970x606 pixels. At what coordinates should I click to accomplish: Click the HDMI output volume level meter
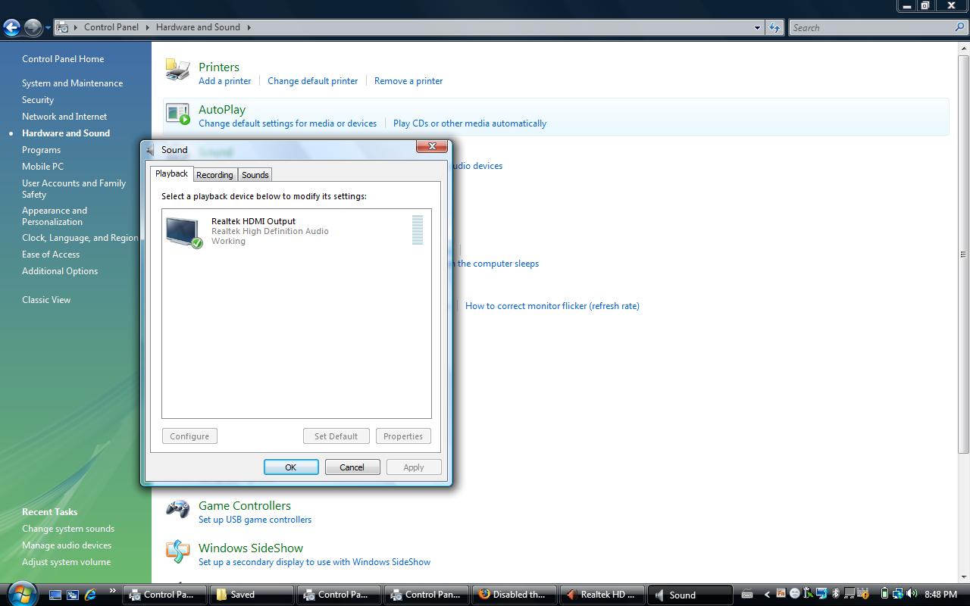[x=418, y=230]
